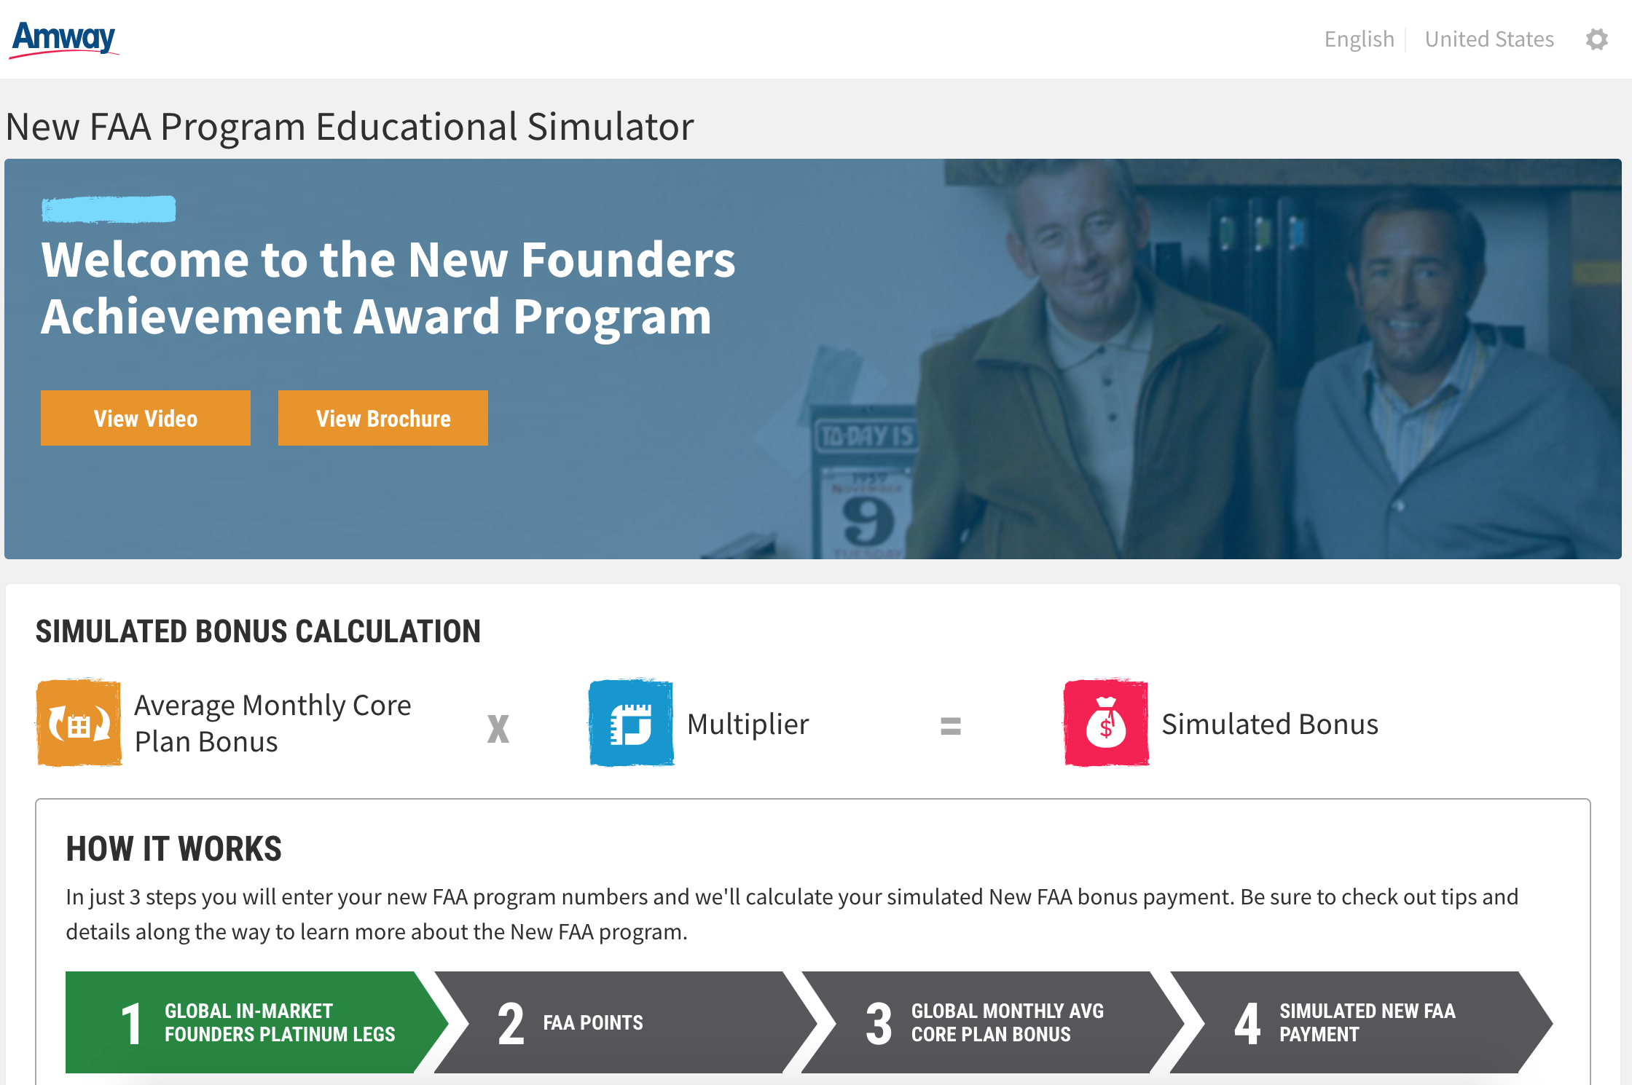Click the gray multiplication X symbol
Image resolution: width=1632 pixels, height=1085 pixels.
click(x=498, y=728)
